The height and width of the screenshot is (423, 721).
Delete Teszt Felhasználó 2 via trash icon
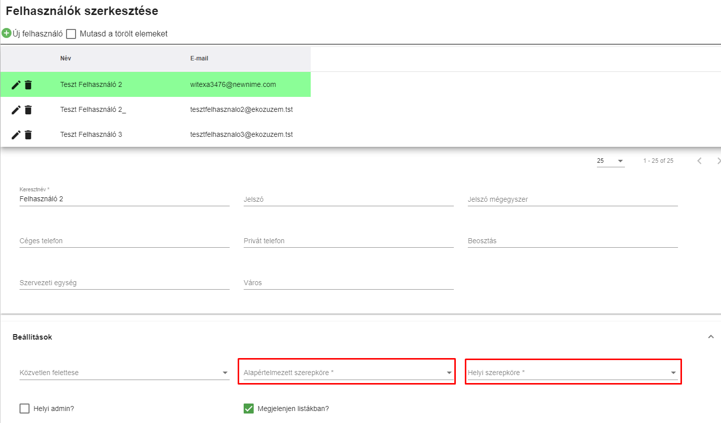click(28, 85)
